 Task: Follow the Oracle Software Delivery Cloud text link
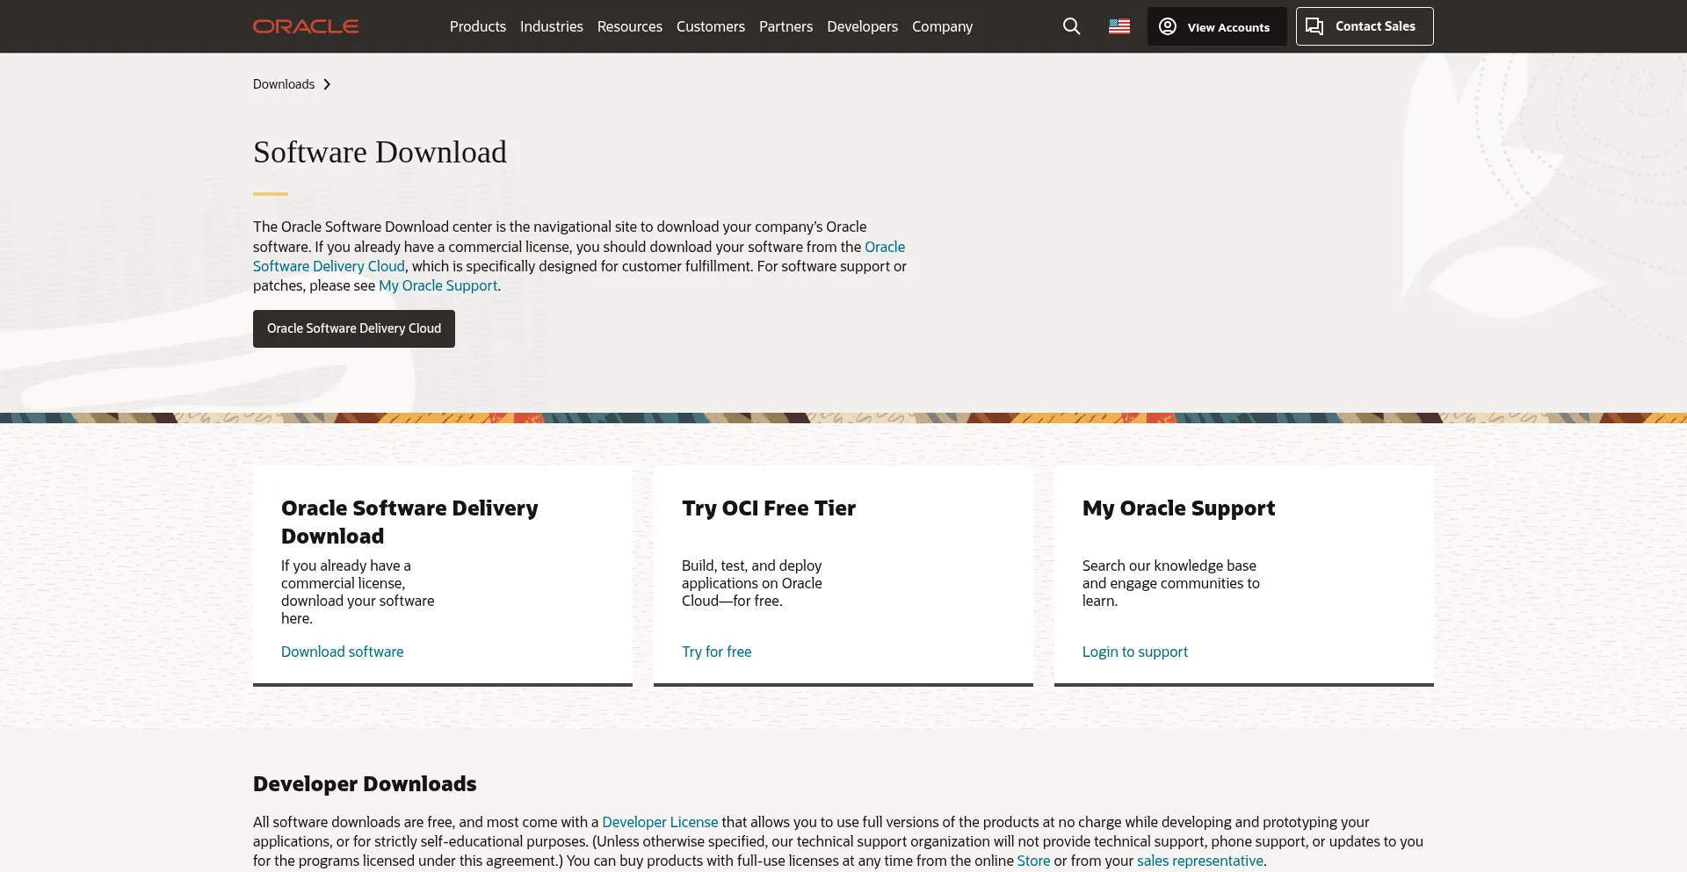click(329, 266)
